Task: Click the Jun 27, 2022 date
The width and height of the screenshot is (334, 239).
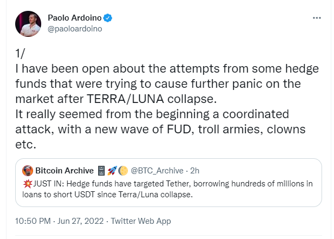Action: (x=80, y=221)
